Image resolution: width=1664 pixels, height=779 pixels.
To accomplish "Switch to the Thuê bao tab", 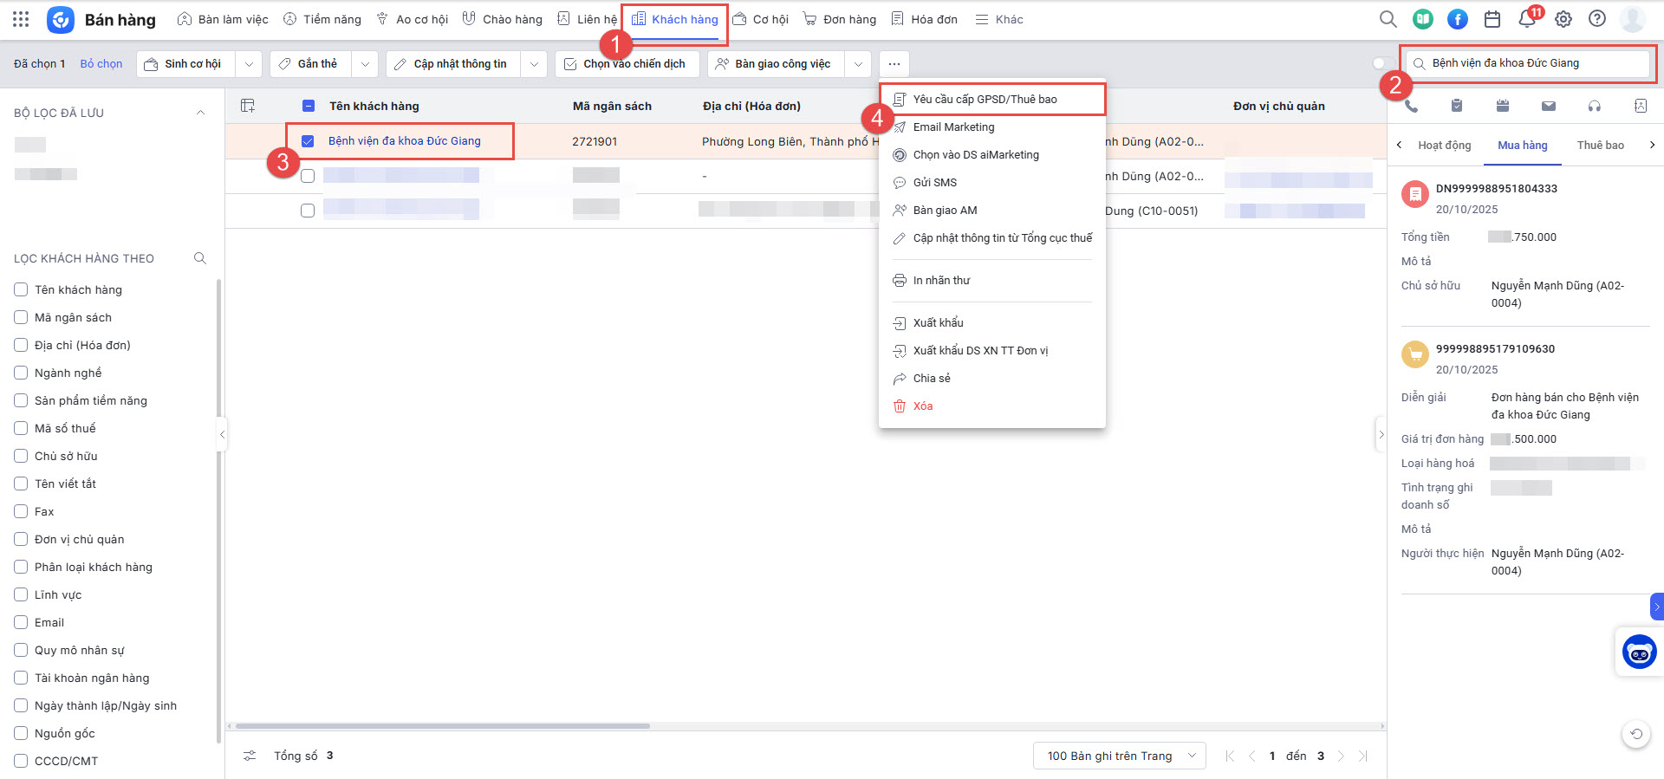I will click(x=1601, y=145).
